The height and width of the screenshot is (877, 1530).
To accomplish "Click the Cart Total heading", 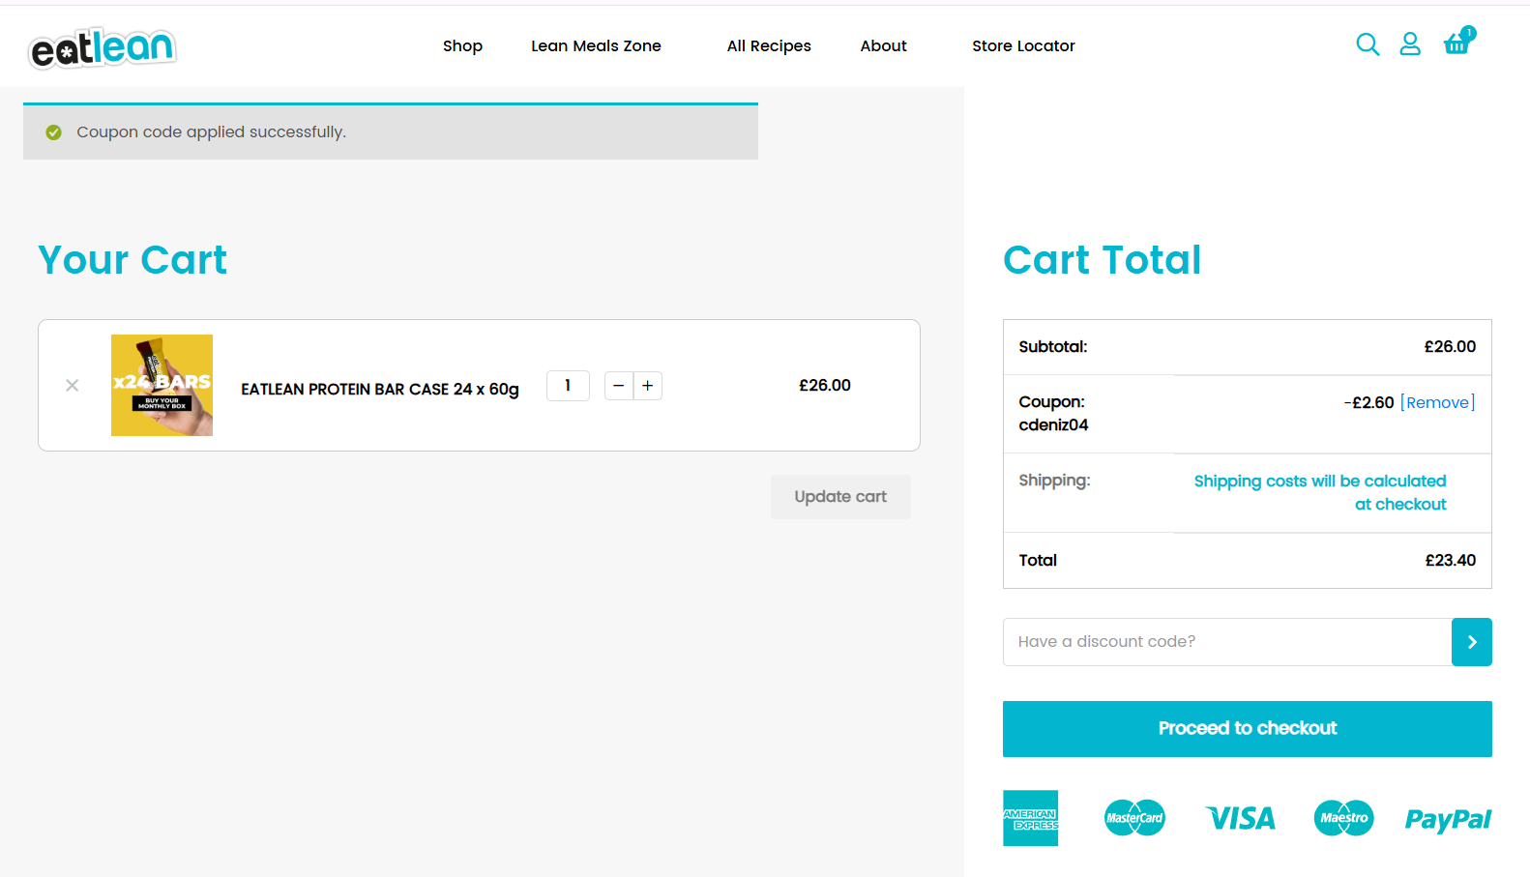I will [x=1102, y=260].
